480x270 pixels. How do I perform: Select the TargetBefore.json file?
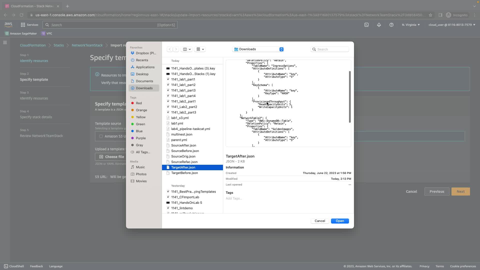[x=184, y=173]
